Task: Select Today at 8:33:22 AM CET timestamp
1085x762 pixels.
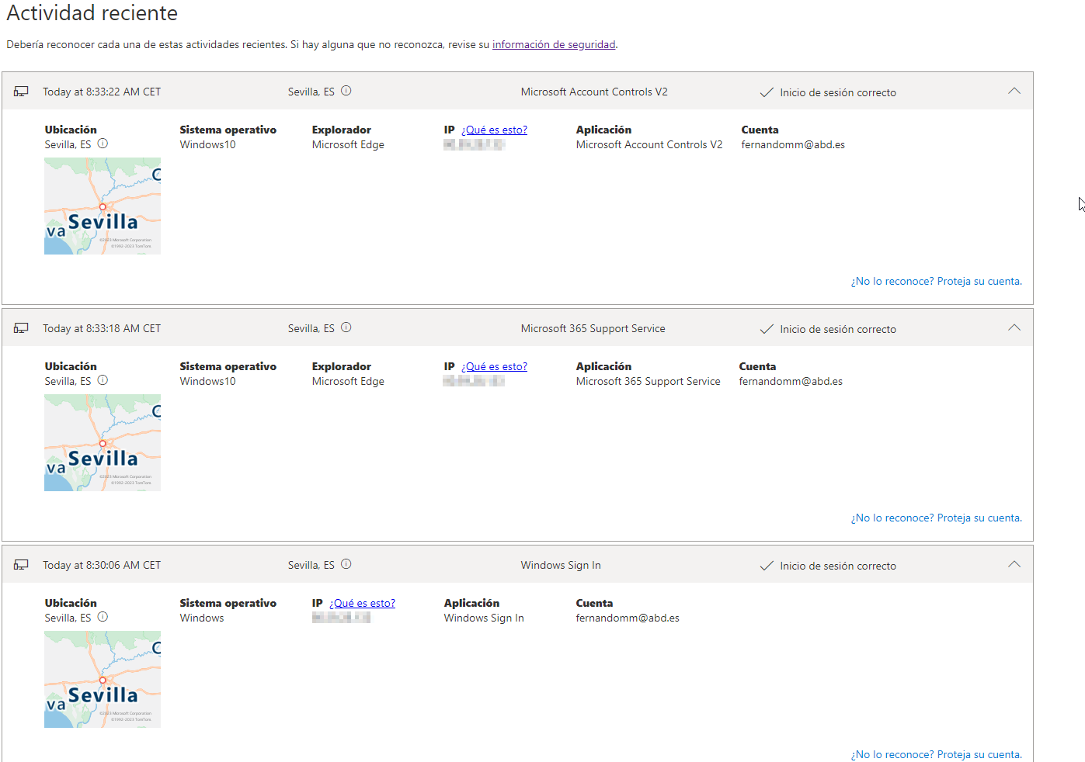Action: pyautogui.click(x=102, y=92)
